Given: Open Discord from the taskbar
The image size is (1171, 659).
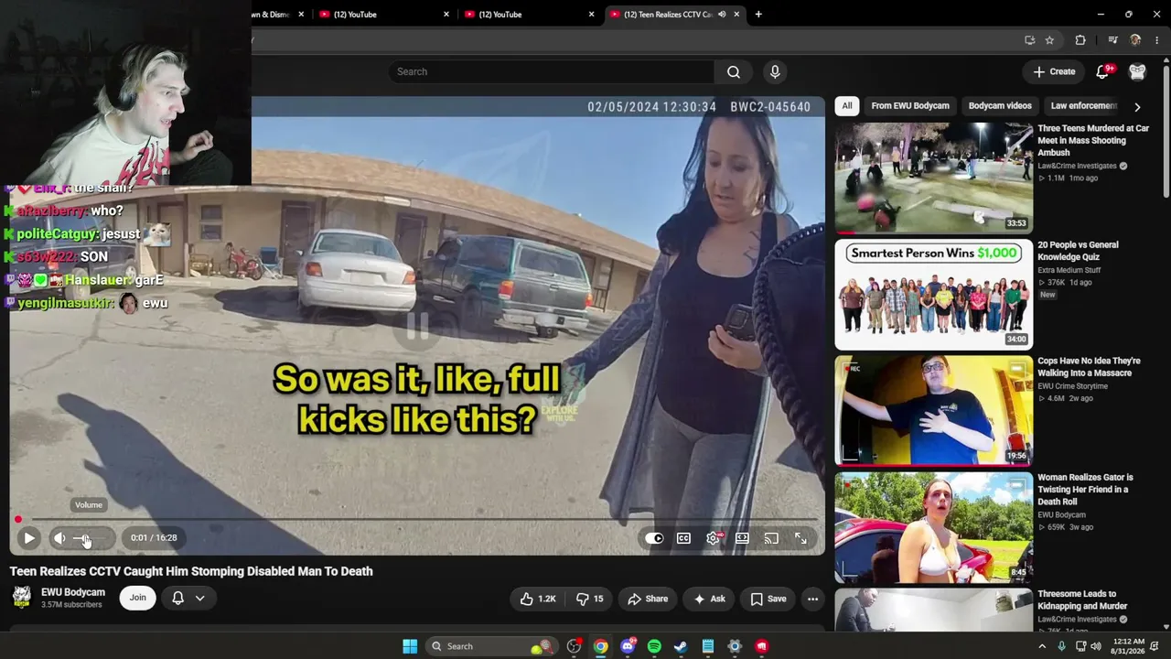Looking at the screenshot, I should [x=628, y=646].
